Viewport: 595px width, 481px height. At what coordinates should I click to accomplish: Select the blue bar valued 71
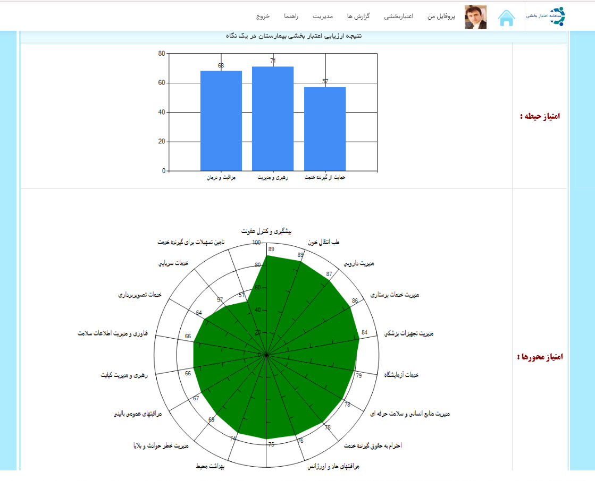click(273, 118)
